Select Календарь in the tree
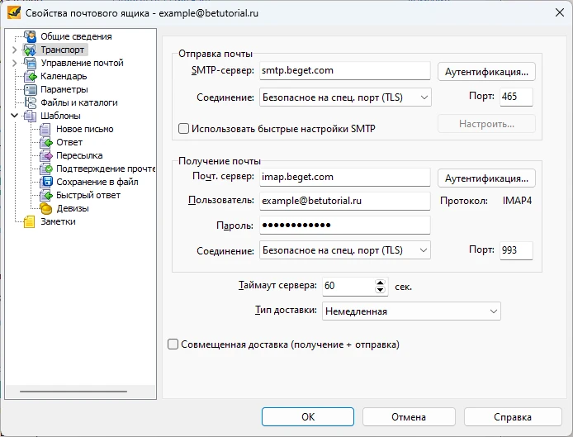Image resolution: width=573 pixels, height=437 pixels. click(x=64, y=76)
